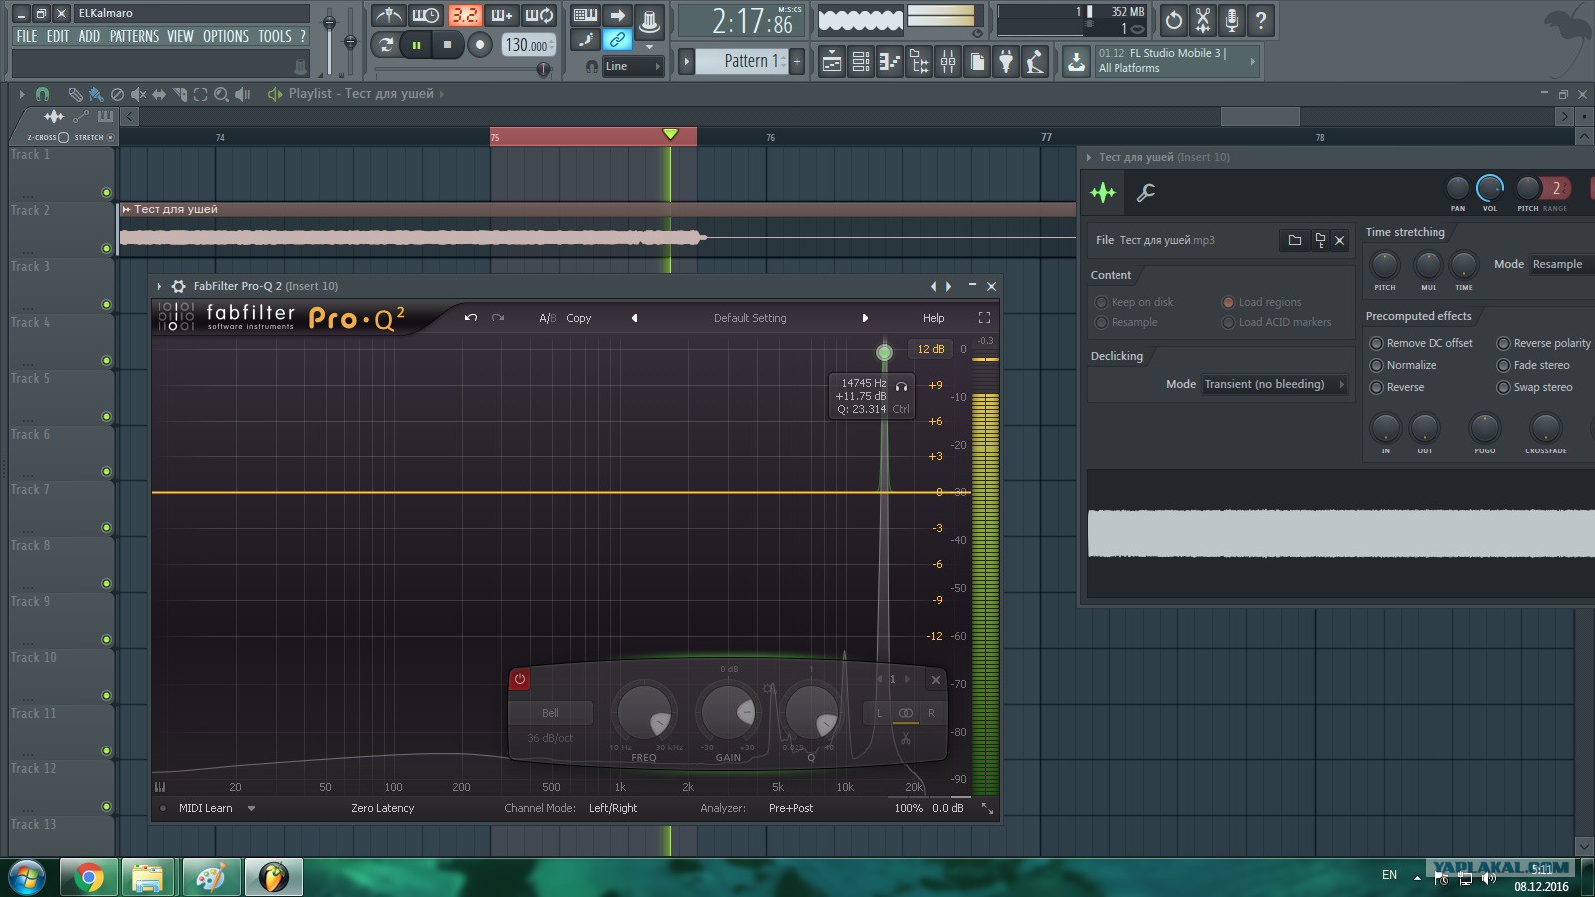Toggle FabFilter full screen mode

984,318
